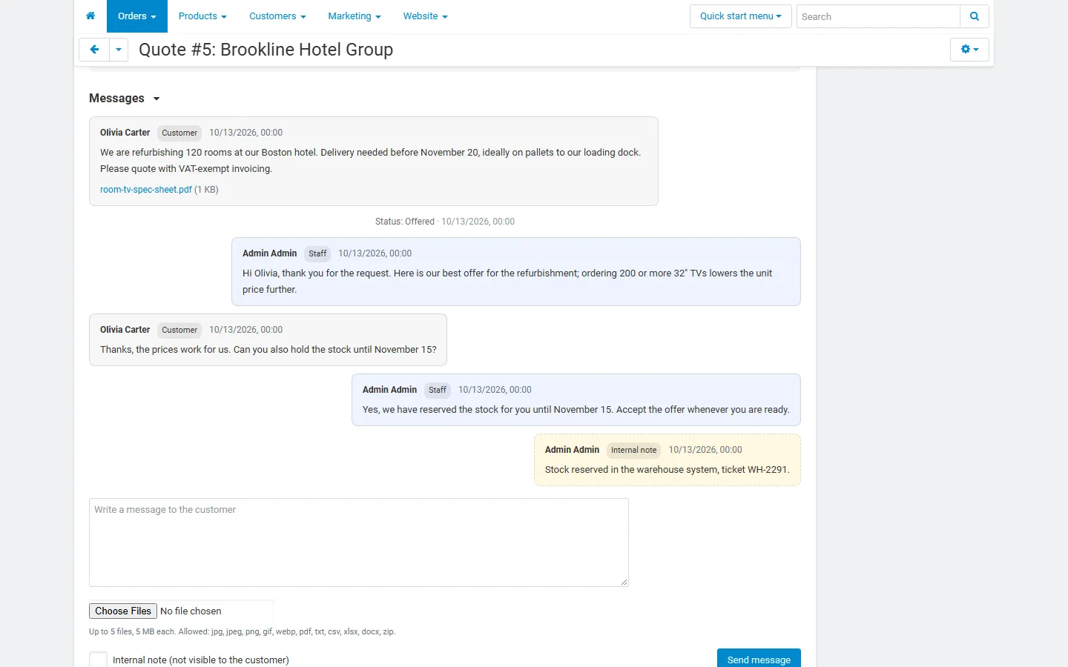Screen dimensions: 1068x667
Task: Click the stock reserved WH-2291 note text
Action: point(667,470)
